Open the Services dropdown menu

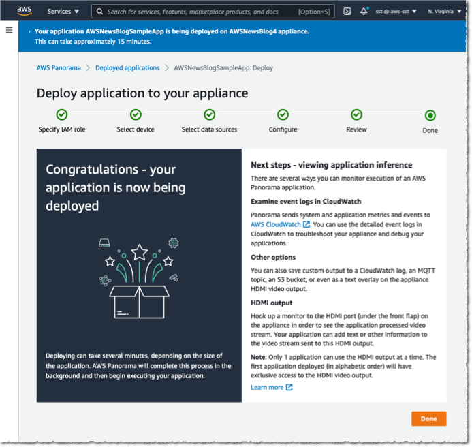tap(63, 12)
